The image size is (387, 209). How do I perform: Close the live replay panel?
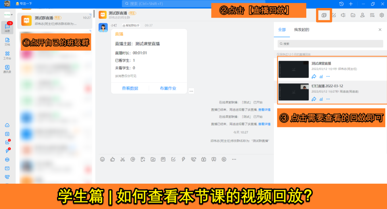(x=380, y=30)
